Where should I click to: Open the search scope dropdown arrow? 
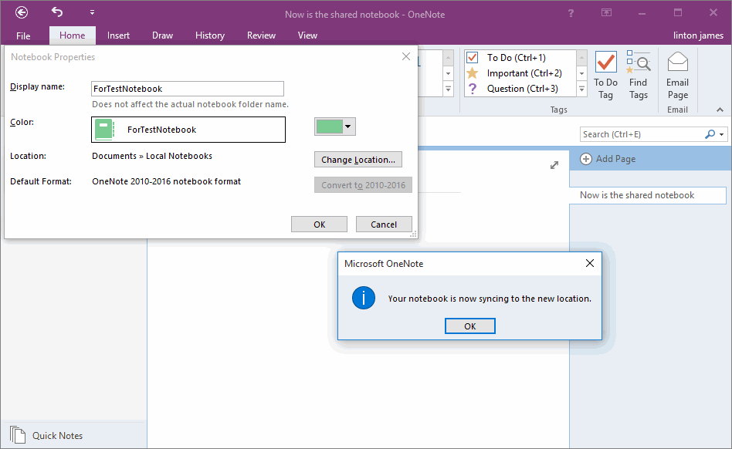pyautogui.click(x=720, y=133)
